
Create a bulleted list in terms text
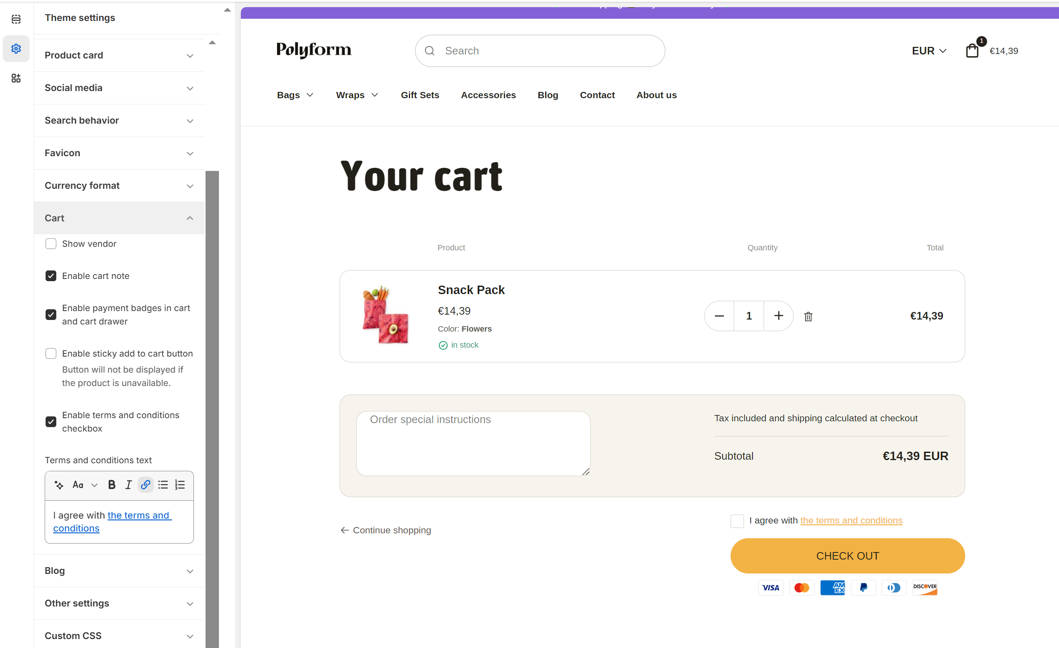[163, 485]
